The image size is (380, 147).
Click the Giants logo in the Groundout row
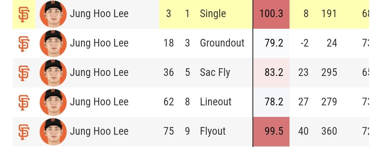24,44
